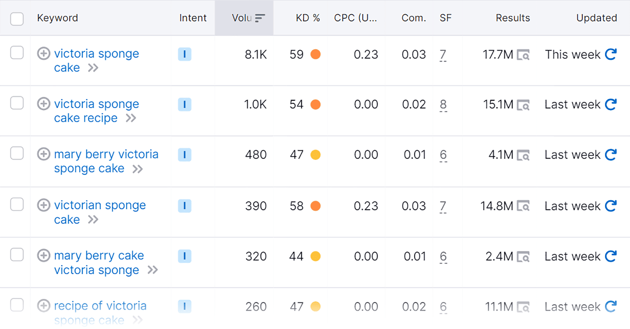Add victorian sponge cake using the plus icon
630x329 pixels.
[43, 205]
